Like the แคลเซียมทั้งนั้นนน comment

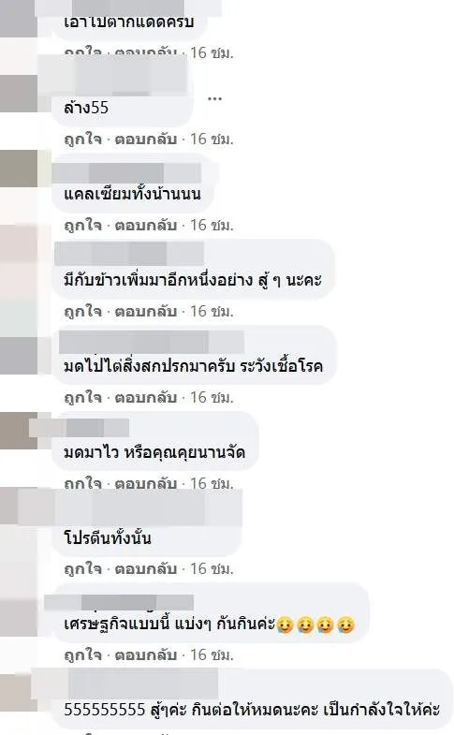pos(83,225)
